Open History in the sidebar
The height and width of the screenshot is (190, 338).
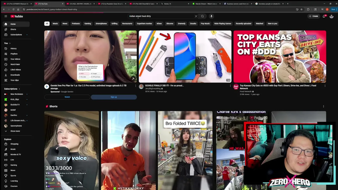[16, 49]
